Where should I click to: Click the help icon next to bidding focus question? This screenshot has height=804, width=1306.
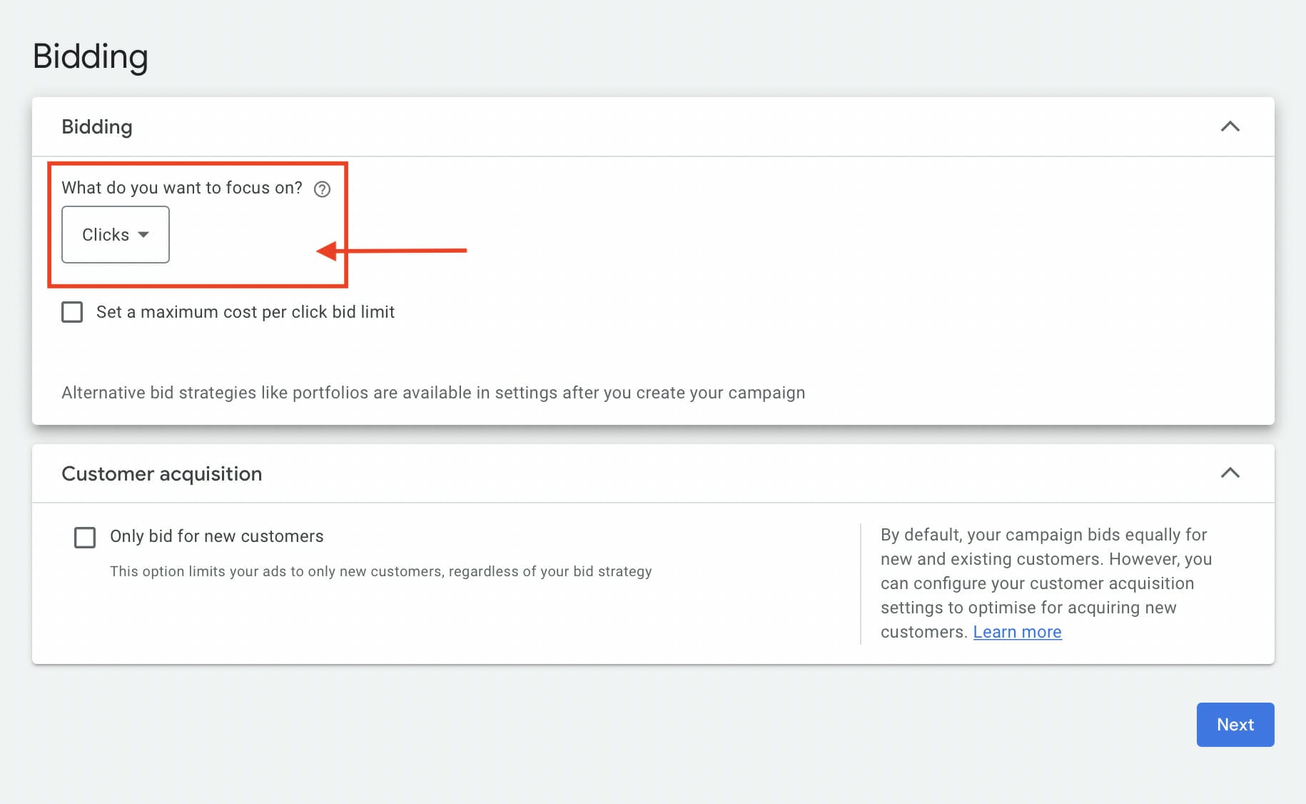[322, 189]
